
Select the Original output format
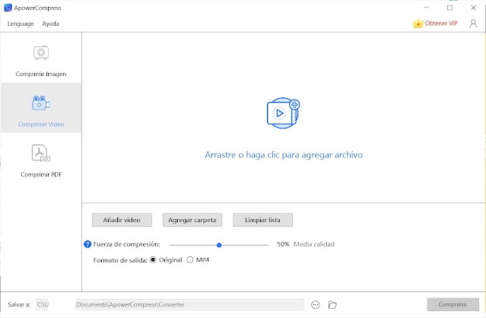pyautogui.click(x=153, y=259)
